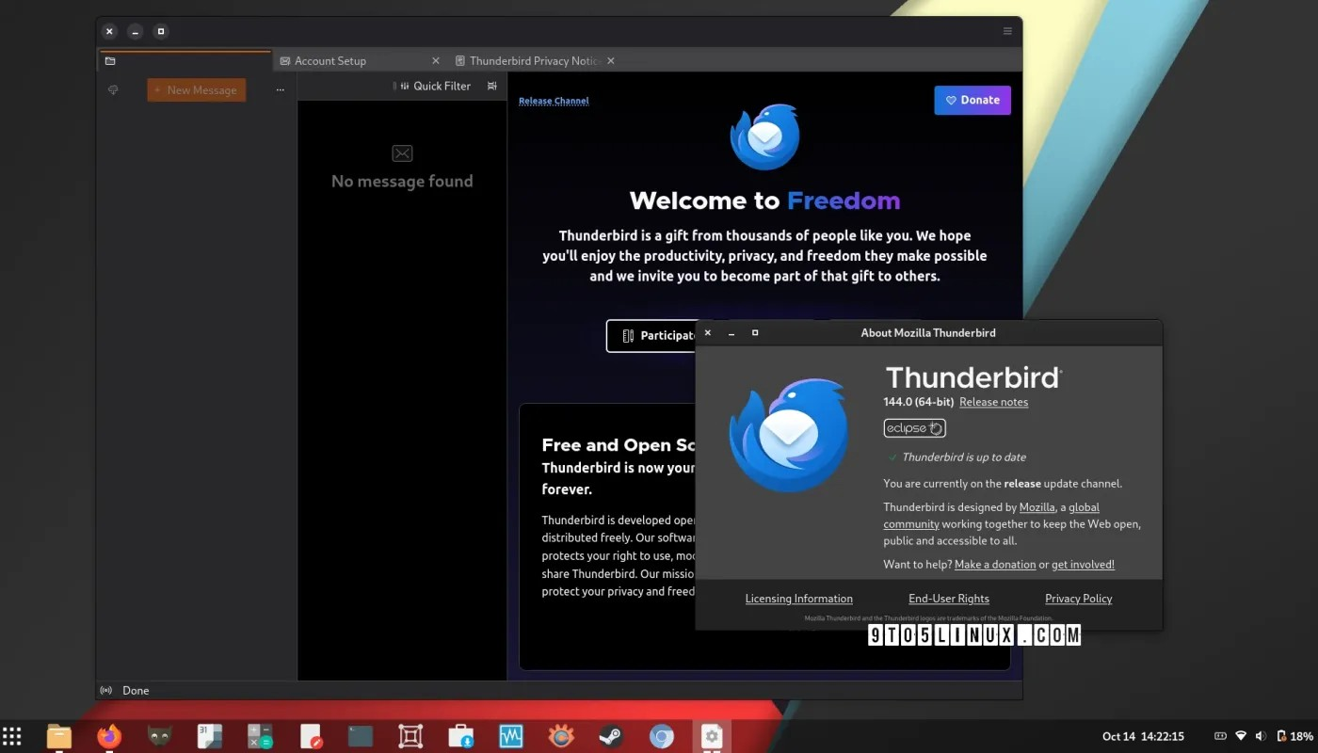Screen dimensions: 1318x753
Task: Click the spaces pin icon in Thunderbird's left sidebar
Action: [x=113, y=89]
